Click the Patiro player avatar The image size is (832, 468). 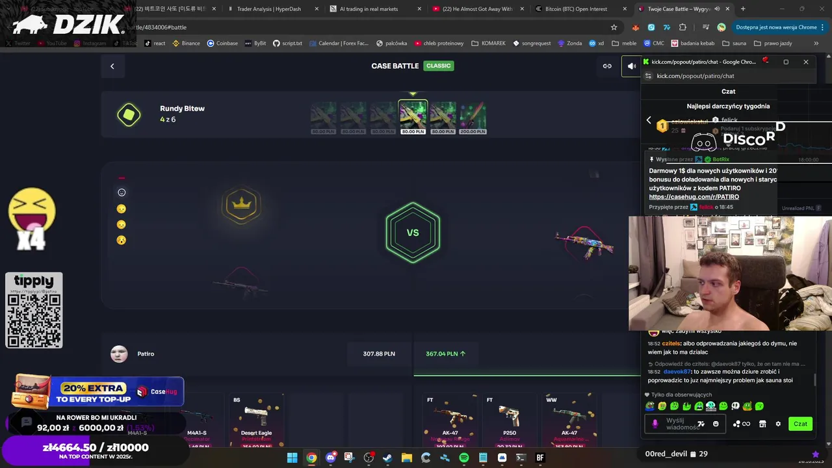[119, 354]
